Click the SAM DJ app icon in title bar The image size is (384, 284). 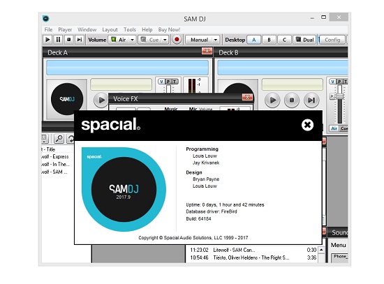pos(46,18)
